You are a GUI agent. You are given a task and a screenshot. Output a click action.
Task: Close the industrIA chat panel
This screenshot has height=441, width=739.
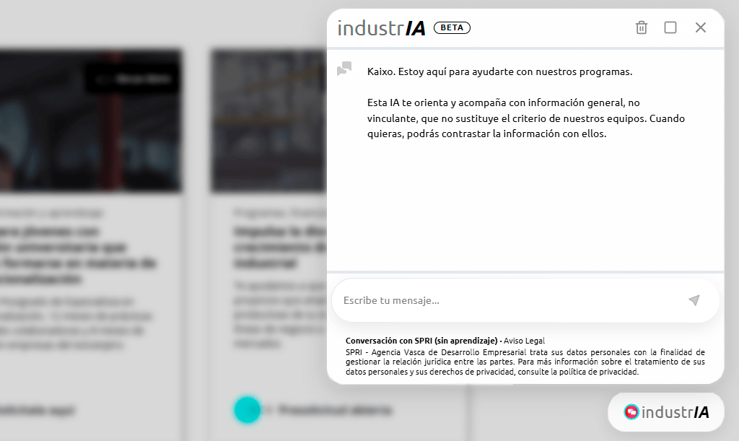[700, 27]
